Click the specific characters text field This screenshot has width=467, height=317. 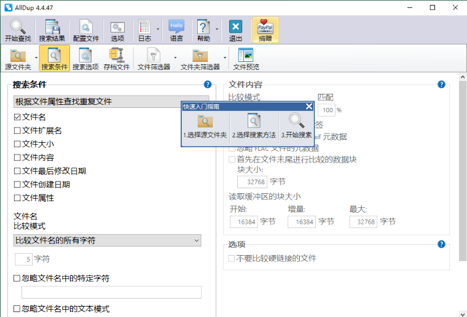(x=111, y=292)
